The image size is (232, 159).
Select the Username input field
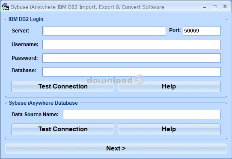(x=131, y=44)
